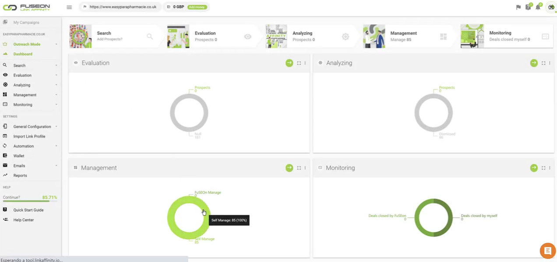Viewport: 557px width, 262px height.
Task: Click the Fuseon Link Affinity logo
Action: click(27, 7)
